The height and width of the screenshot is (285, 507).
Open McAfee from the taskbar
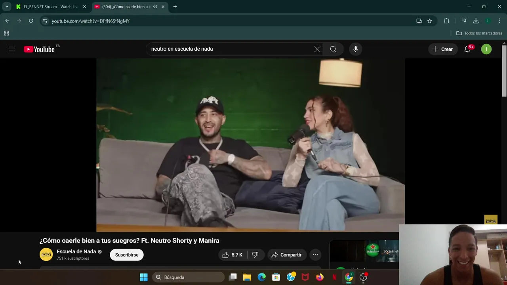tap(305, 277)
